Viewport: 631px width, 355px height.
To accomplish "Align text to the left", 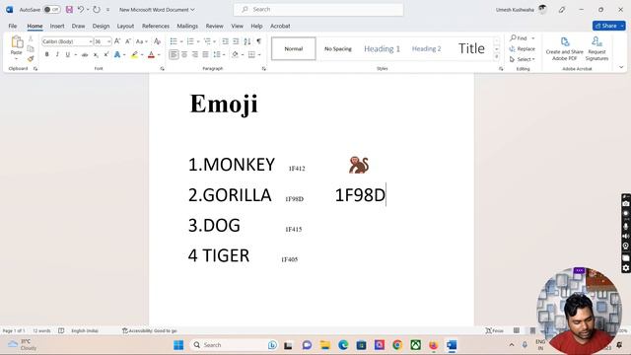I will [x=174, y=54].
